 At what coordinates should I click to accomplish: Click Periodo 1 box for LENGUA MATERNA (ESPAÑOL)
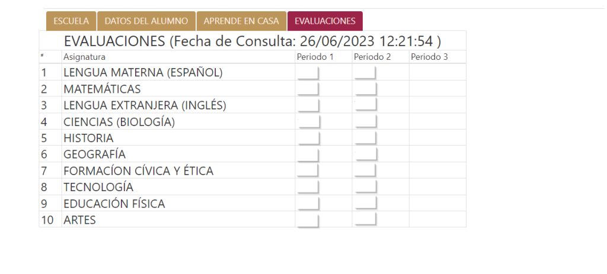(308, 73)
